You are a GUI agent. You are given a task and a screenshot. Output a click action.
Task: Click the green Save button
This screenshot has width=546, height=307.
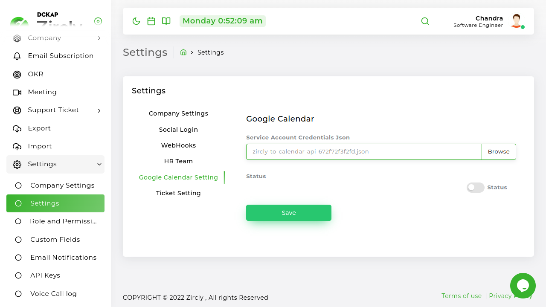click(289, 213)
